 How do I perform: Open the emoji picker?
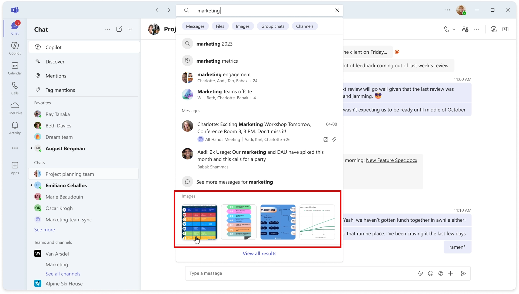(431, 273)
